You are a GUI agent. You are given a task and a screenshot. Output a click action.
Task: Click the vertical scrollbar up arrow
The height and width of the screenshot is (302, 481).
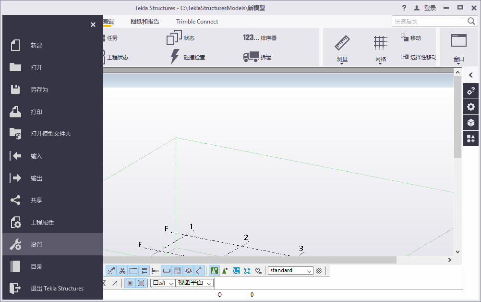coord(457,72)
